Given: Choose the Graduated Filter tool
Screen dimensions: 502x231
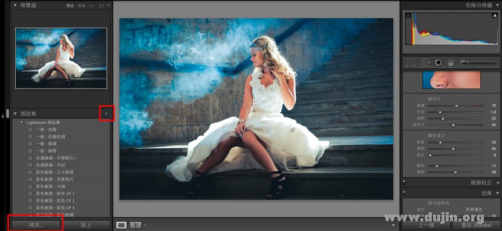Looking at the screenshot, I should pyautogui.click(x=451, y=63).
